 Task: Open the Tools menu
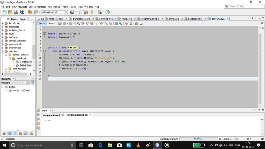80,7
